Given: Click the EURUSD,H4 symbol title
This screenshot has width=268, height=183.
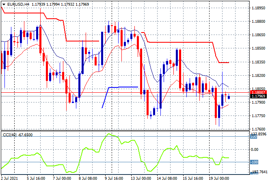Looking at the screenshot, I should [18, 4].
